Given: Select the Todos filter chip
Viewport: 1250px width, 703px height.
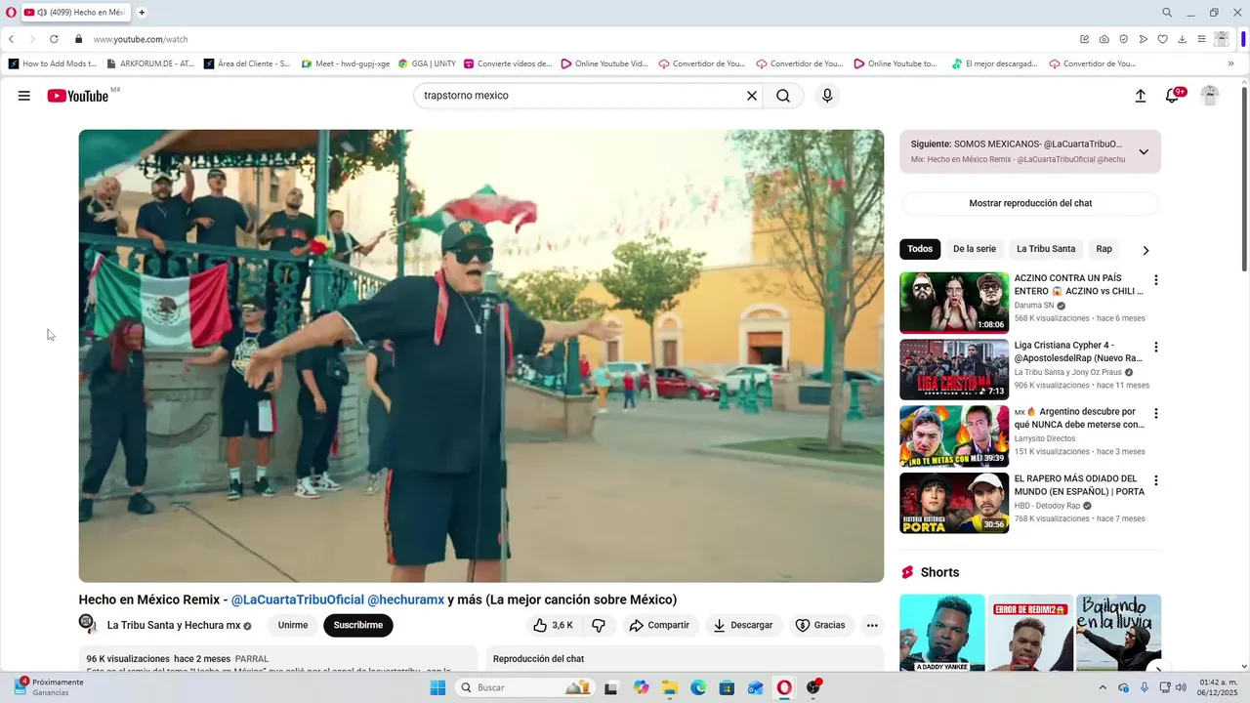Looking at the screenshot, I should click(x=920, y=249).
